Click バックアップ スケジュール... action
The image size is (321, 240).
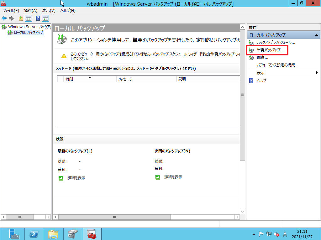pos(276,43)
